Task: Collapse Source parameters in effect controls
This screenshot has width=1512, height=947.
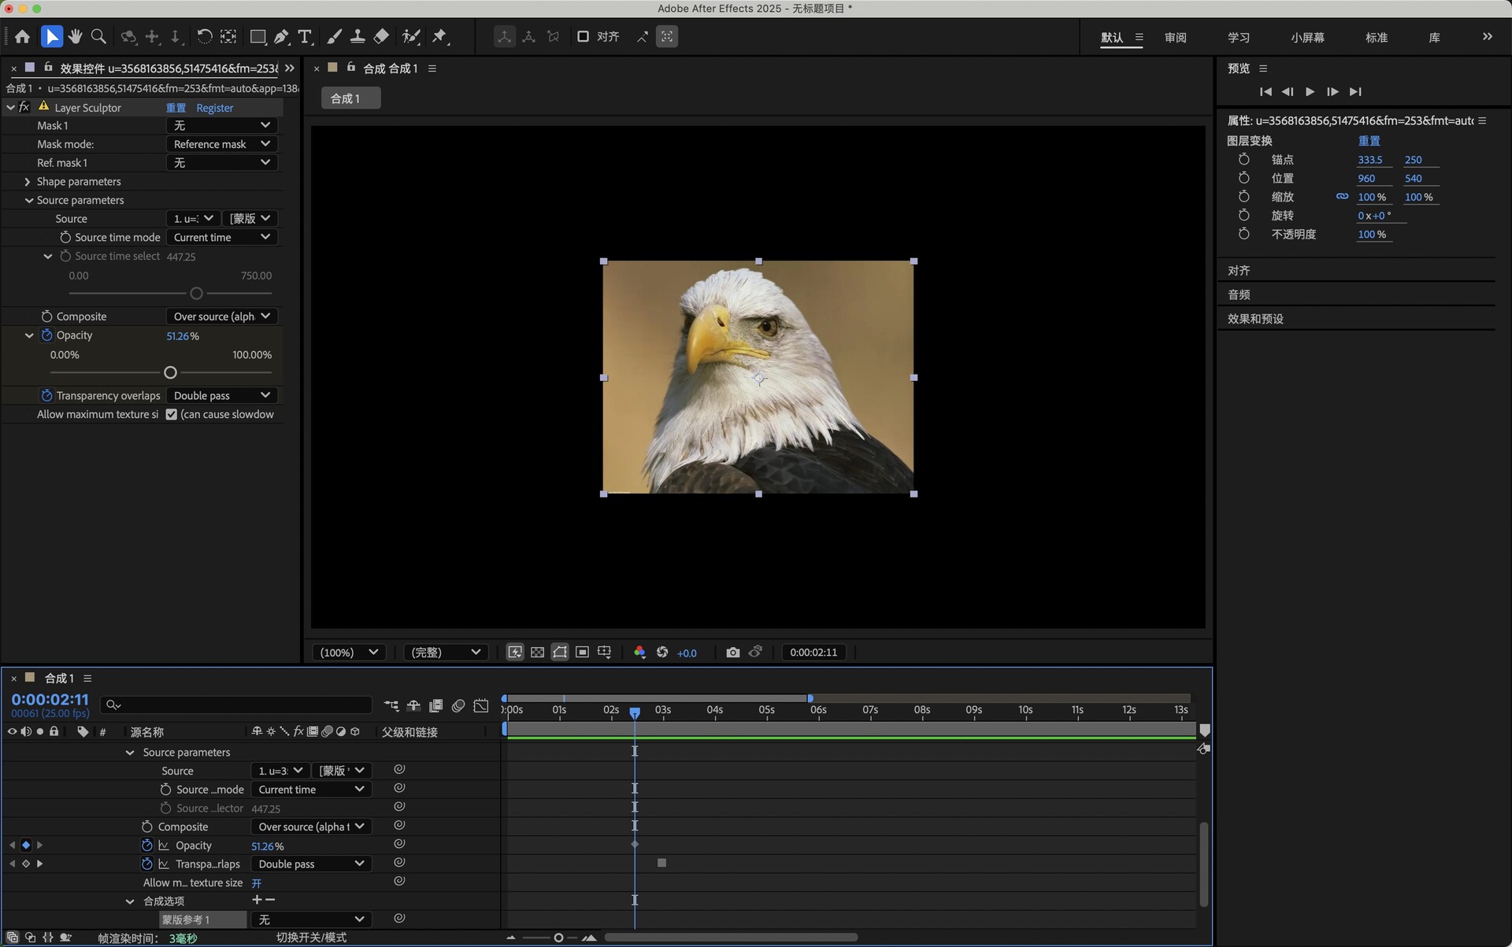Action: (x=29, y=201)
